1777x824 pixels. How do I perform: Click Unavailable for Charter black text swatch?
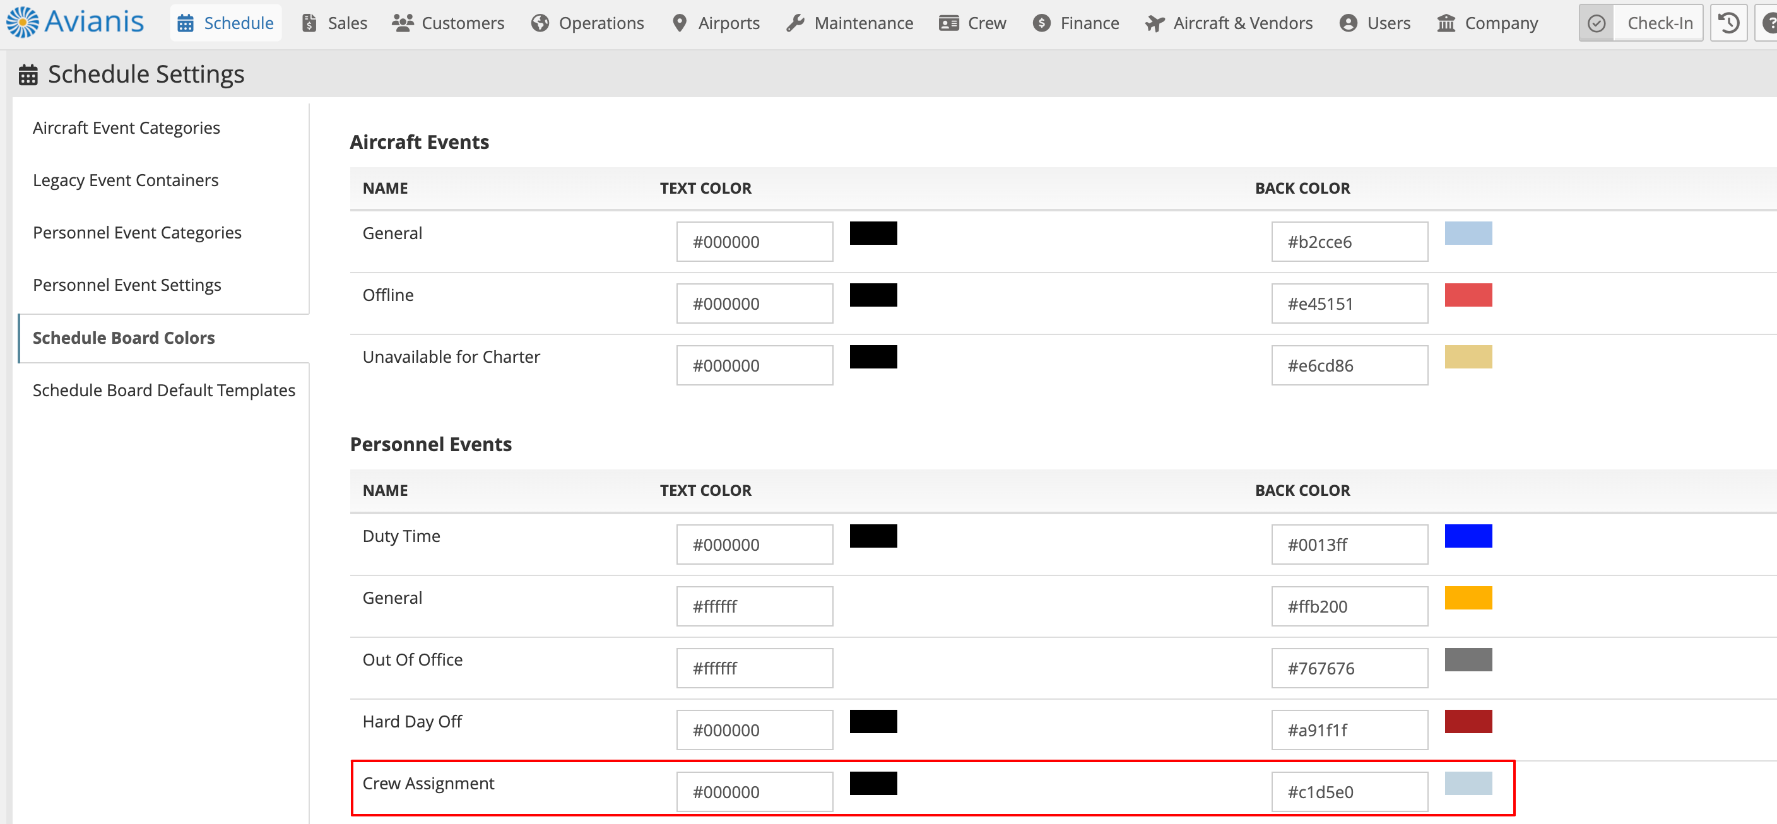[x=873, y=357]
